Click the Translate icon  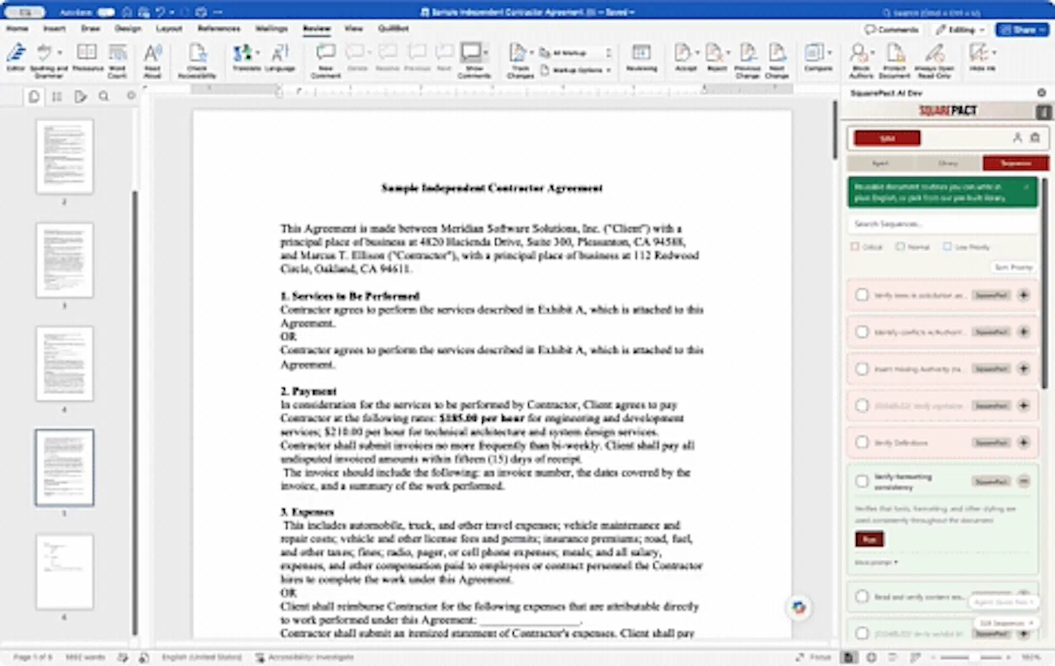(243, 53)
